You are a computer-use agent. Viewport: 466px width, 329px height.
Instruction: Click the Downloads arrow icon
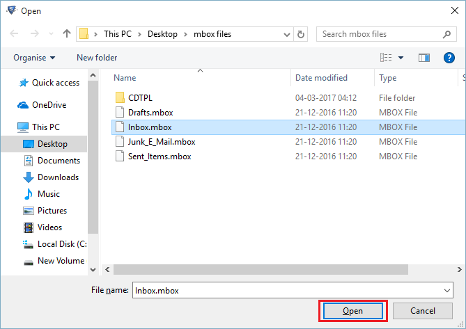[x=29, y=177]
